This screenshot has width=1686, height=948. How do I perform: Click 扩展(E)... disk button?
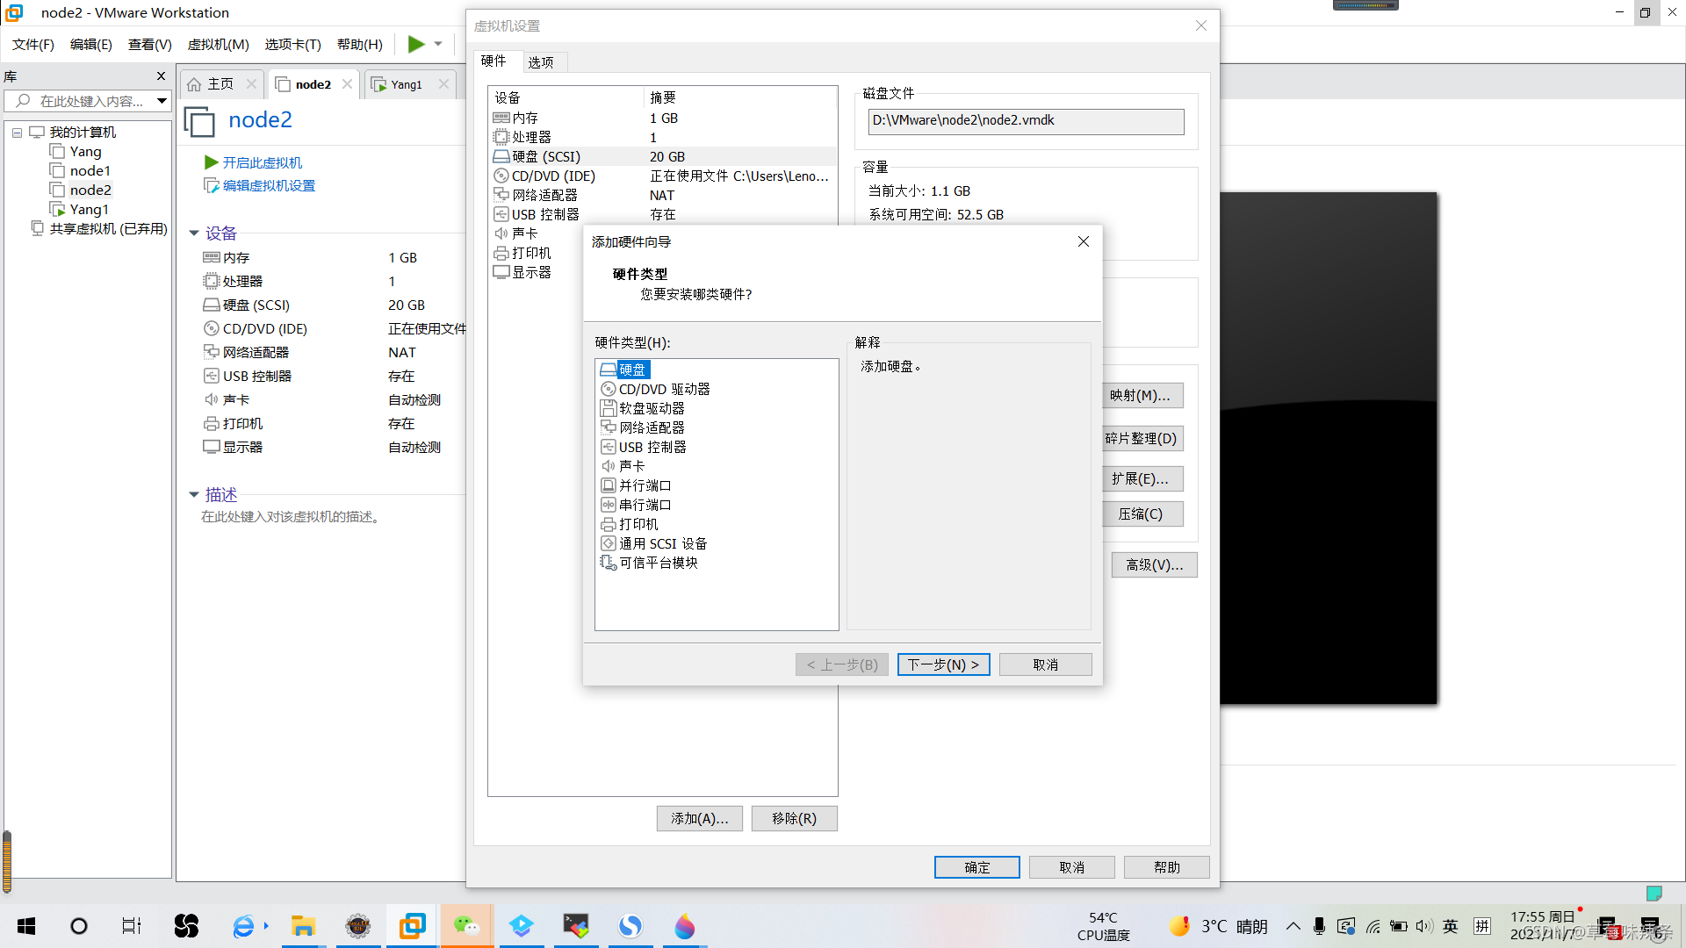point(1142,478)
